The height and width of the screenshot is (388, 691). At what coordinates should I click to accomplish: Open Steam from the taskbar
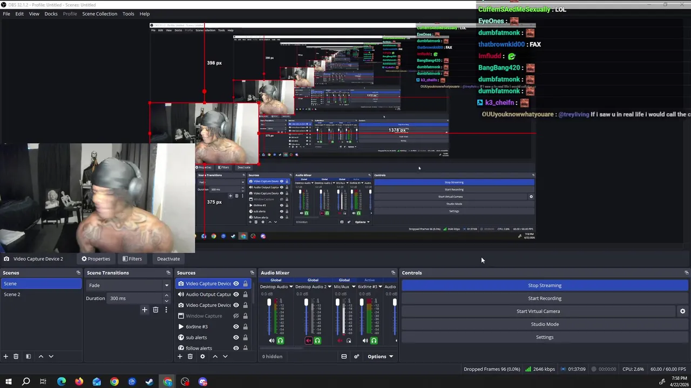150,382
